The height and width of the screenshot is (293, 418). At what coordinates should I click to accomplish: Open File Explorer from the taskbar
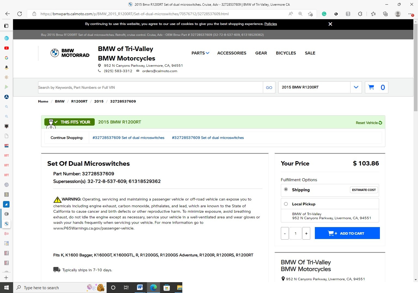[x=179, y=288]
